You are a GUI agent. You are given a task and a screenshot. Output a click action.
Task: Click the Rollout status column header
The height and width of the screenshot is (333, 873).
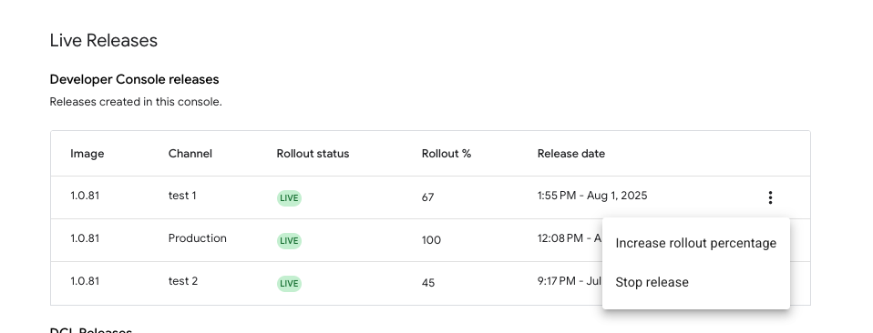click(x=313, y=154)
